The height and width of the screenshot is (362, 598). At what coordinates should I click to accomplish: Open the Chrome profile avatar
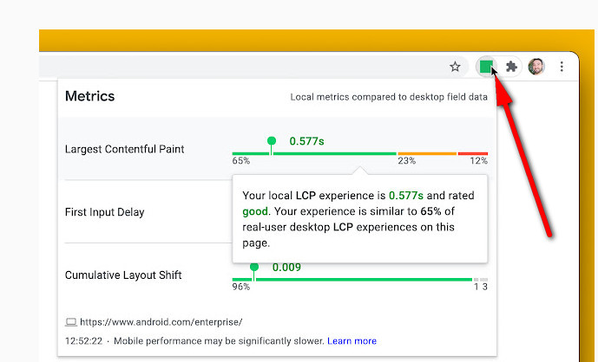click(x=536, y=67)
